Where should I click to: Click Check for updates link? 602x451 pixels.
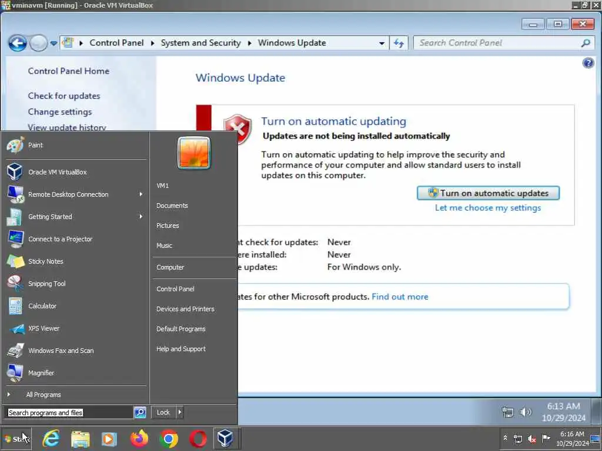tap(63, 96)
